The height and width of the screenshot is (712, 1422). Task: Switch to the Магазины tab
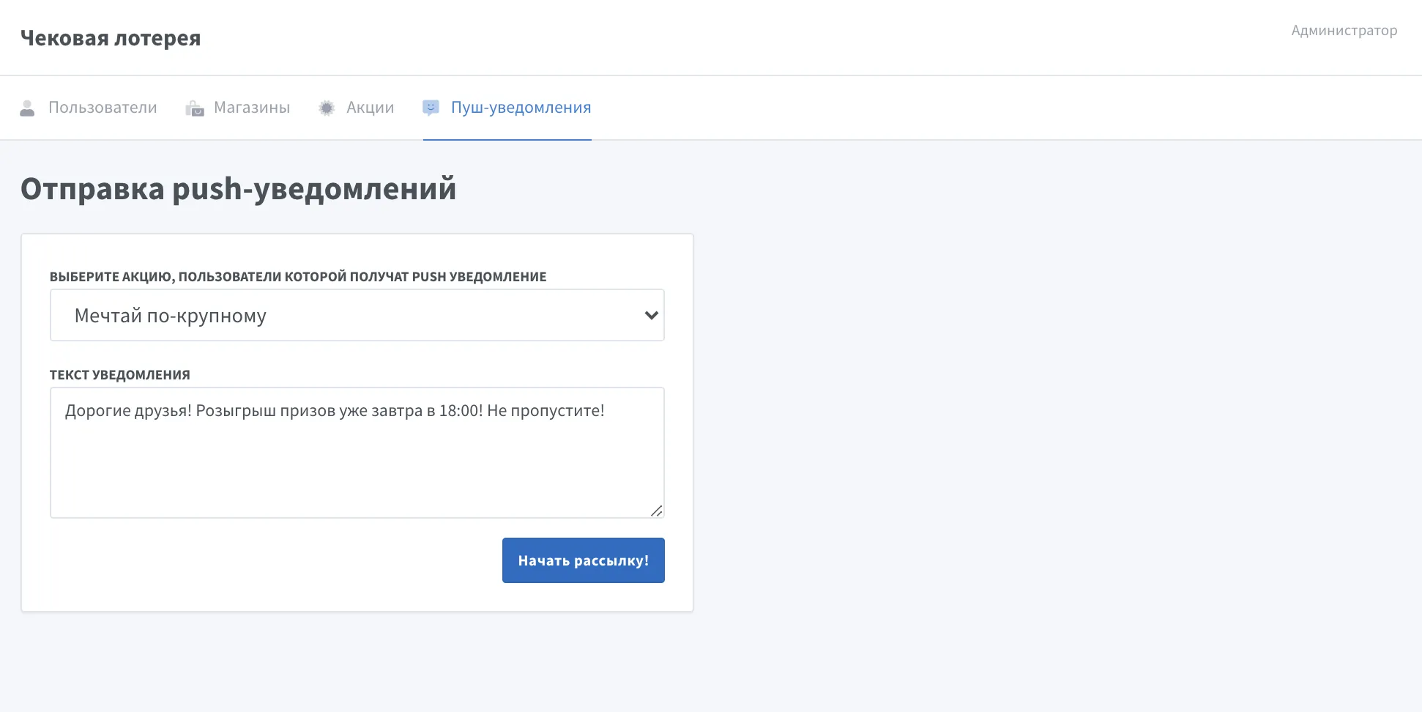[x=251, y=108]
